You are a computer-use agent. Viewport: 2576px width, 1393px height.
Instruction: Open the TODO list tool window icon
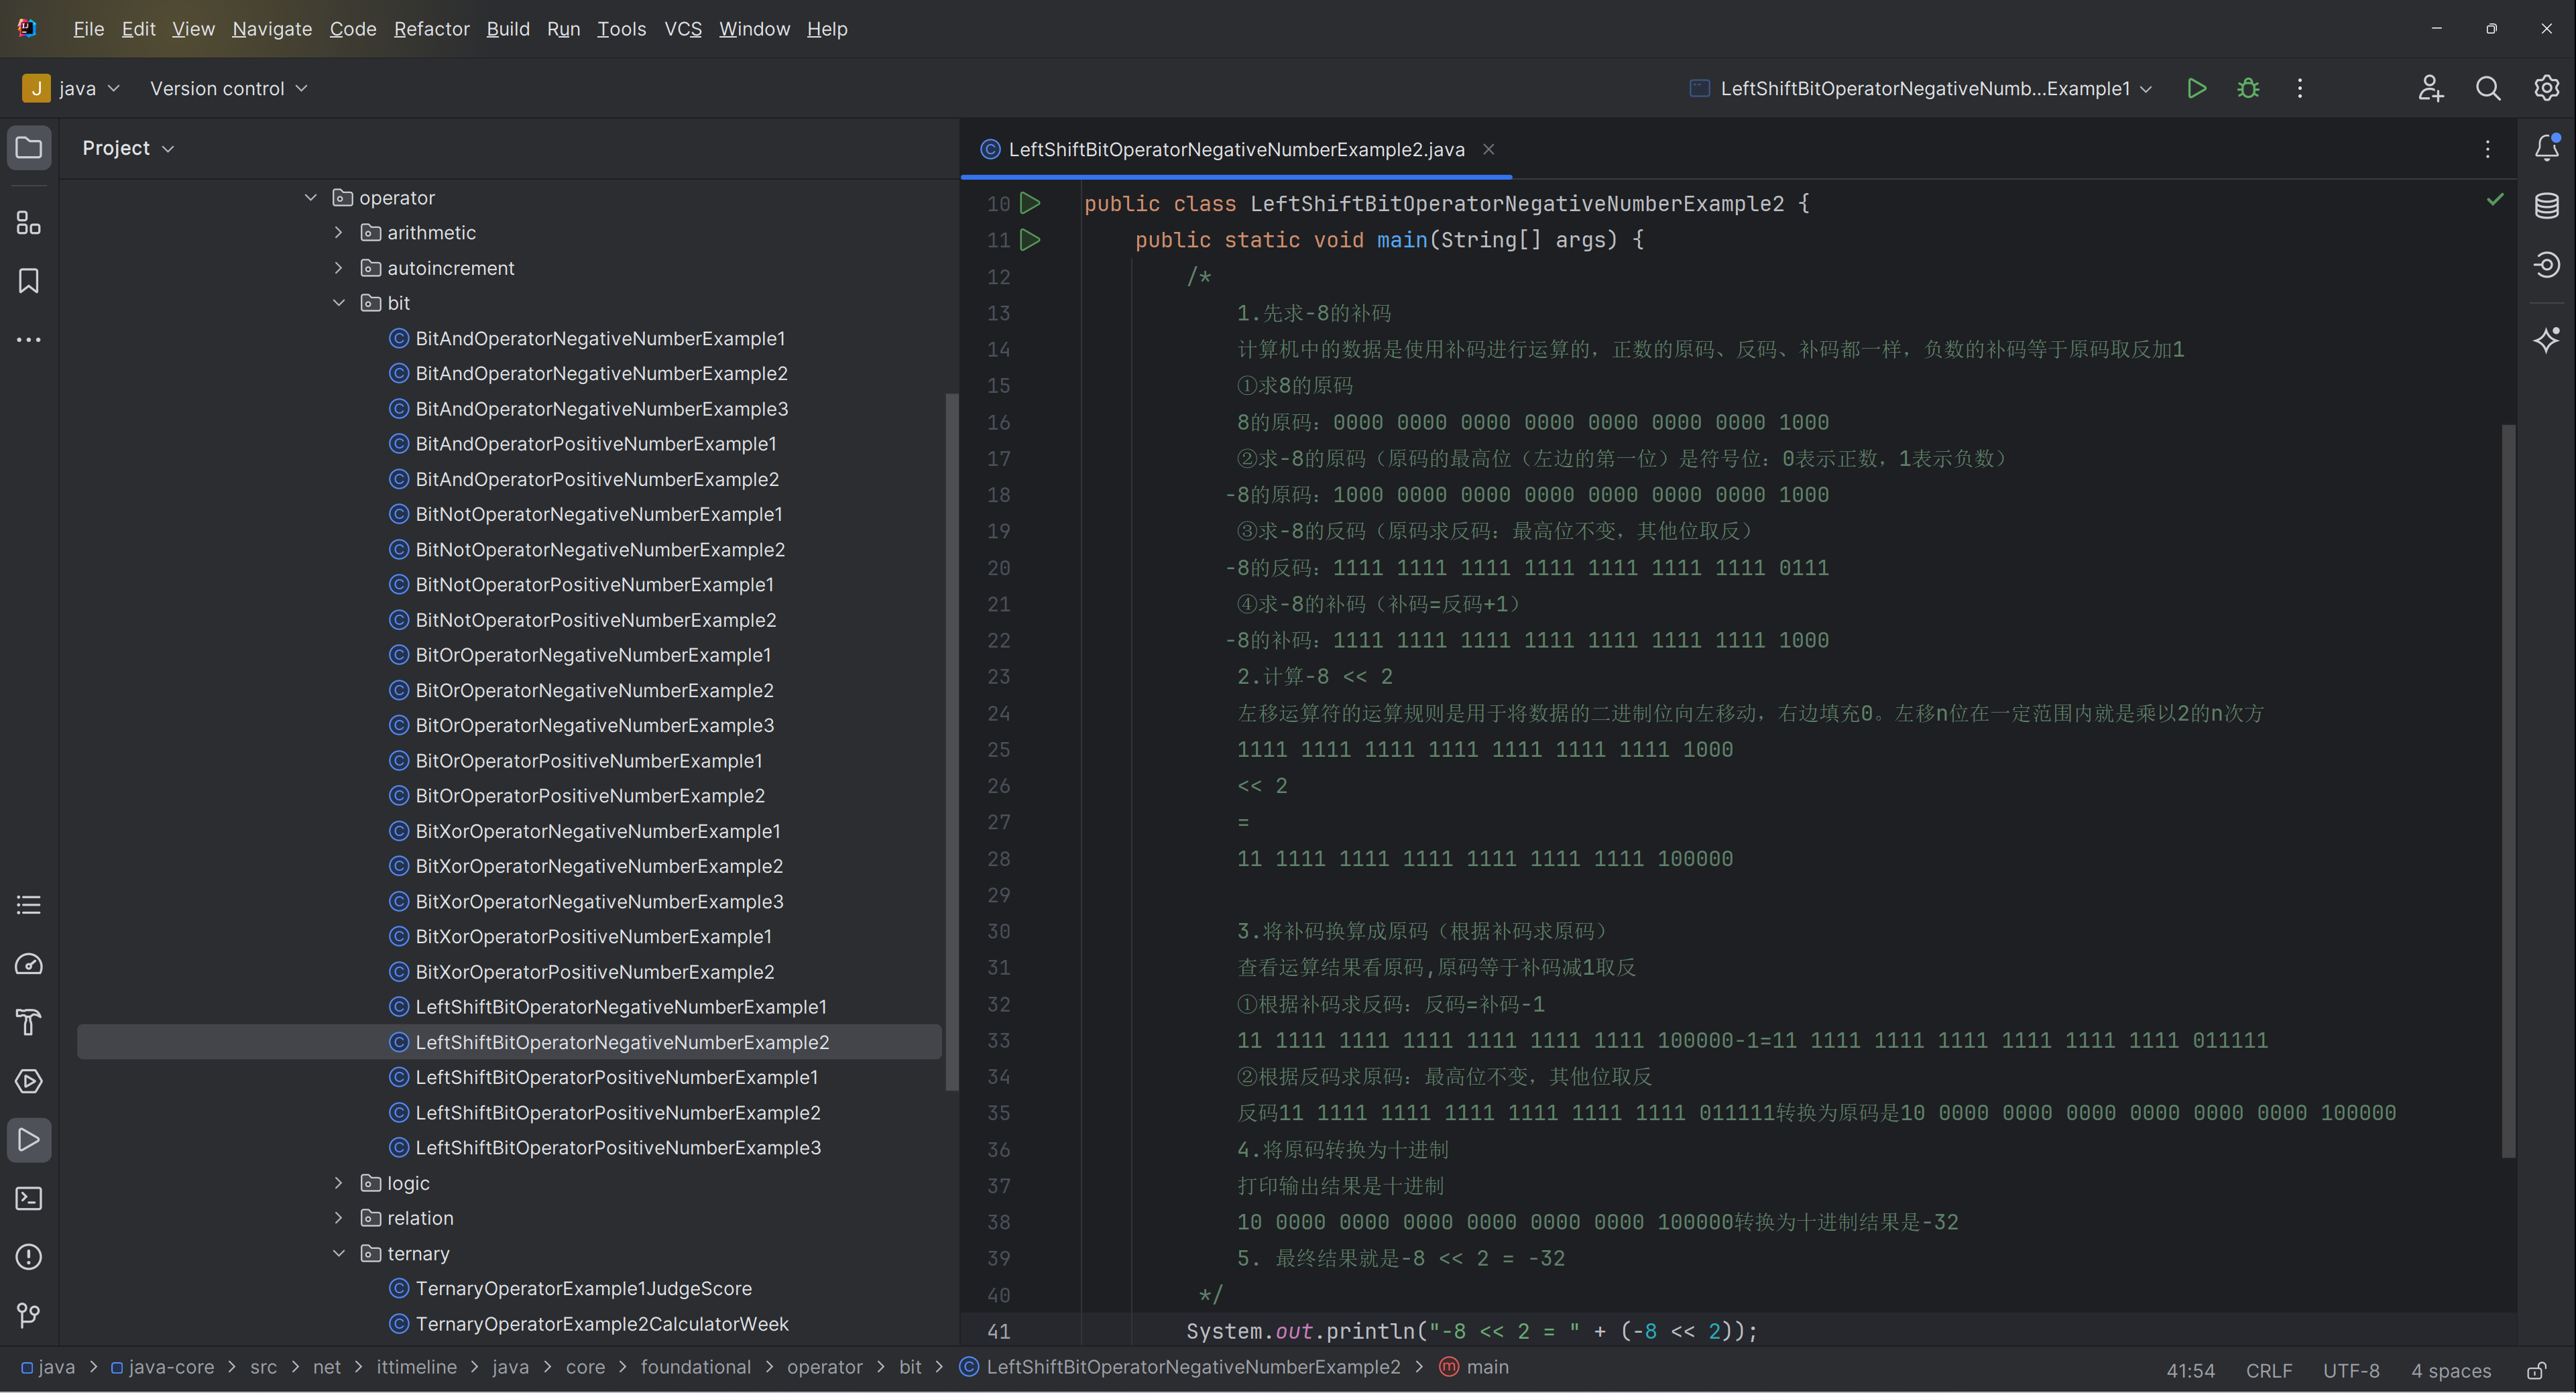click(x=29, y=905)
